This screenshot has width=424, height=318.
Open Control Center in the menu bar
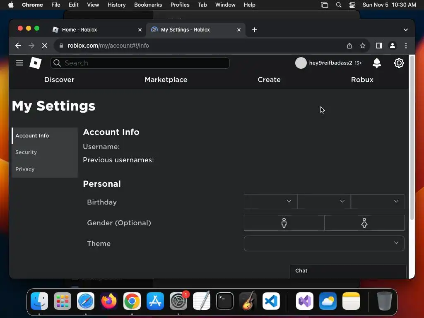pyautogui.click(x=352, y=5)
